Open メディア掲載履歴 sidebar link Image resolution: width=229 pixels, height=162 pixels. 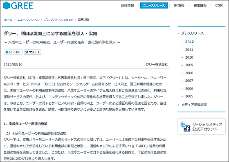[194, 105]
